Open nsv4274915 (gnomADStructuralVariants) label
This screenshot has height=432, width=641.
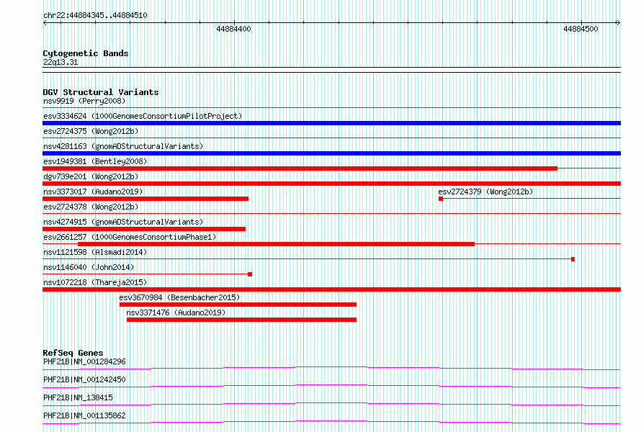tap(123, 222)
